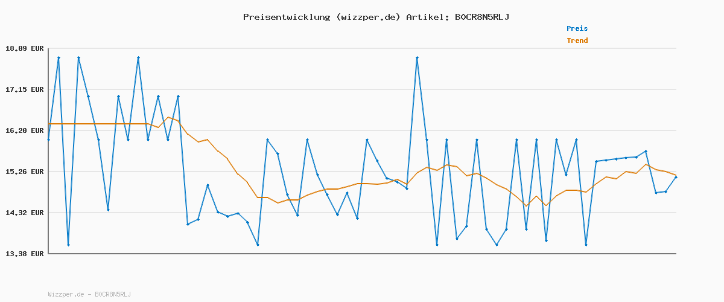Select the 18.09 EUR axis label
The image size is (724, 302).
pos(24,48)
